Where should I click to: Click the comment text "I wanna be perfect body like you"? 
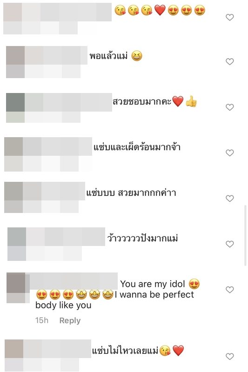pos(114,299)
